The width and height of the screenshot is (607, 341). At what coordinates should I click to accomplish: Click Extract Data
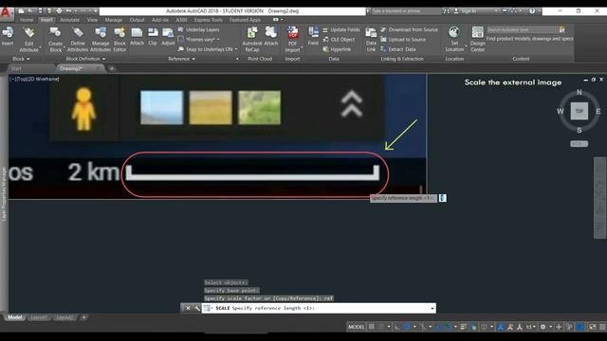398,49
